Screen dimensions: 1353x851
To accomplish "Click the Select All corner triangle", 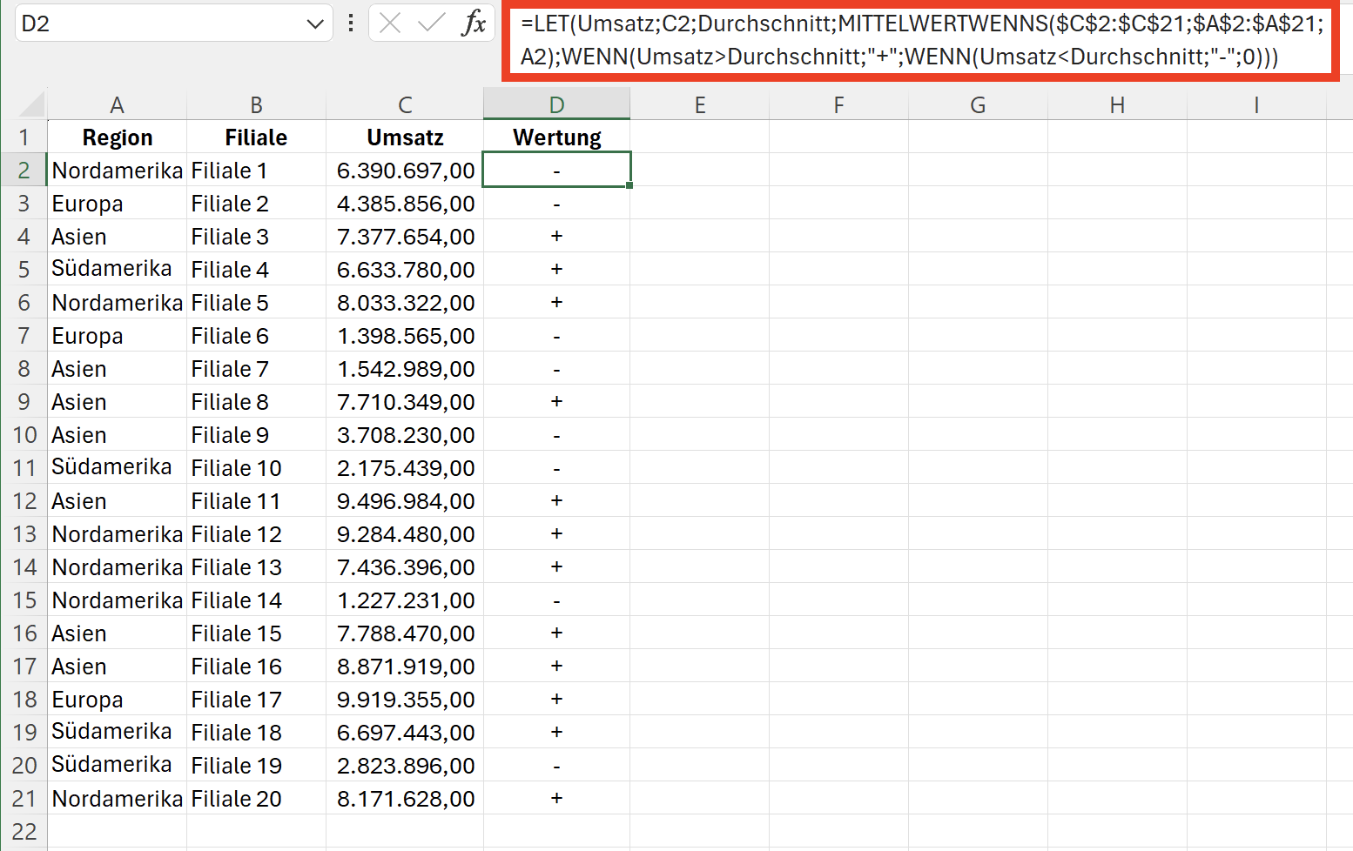I will tap(31, 104).
